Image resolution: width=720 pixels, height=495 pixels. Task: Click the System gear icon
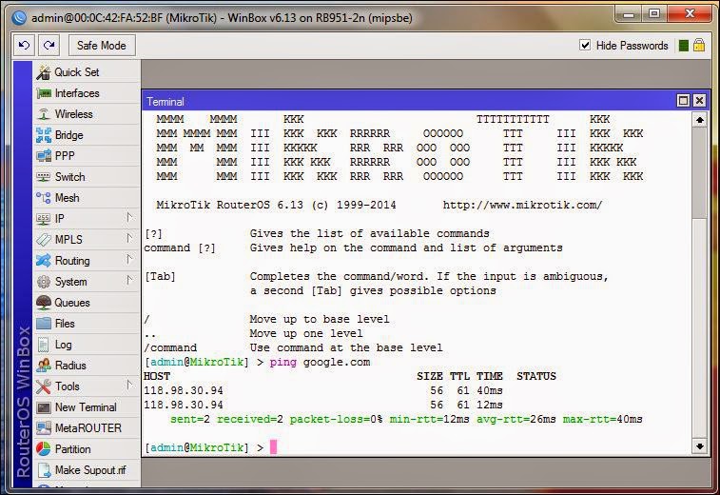point(44,281)
